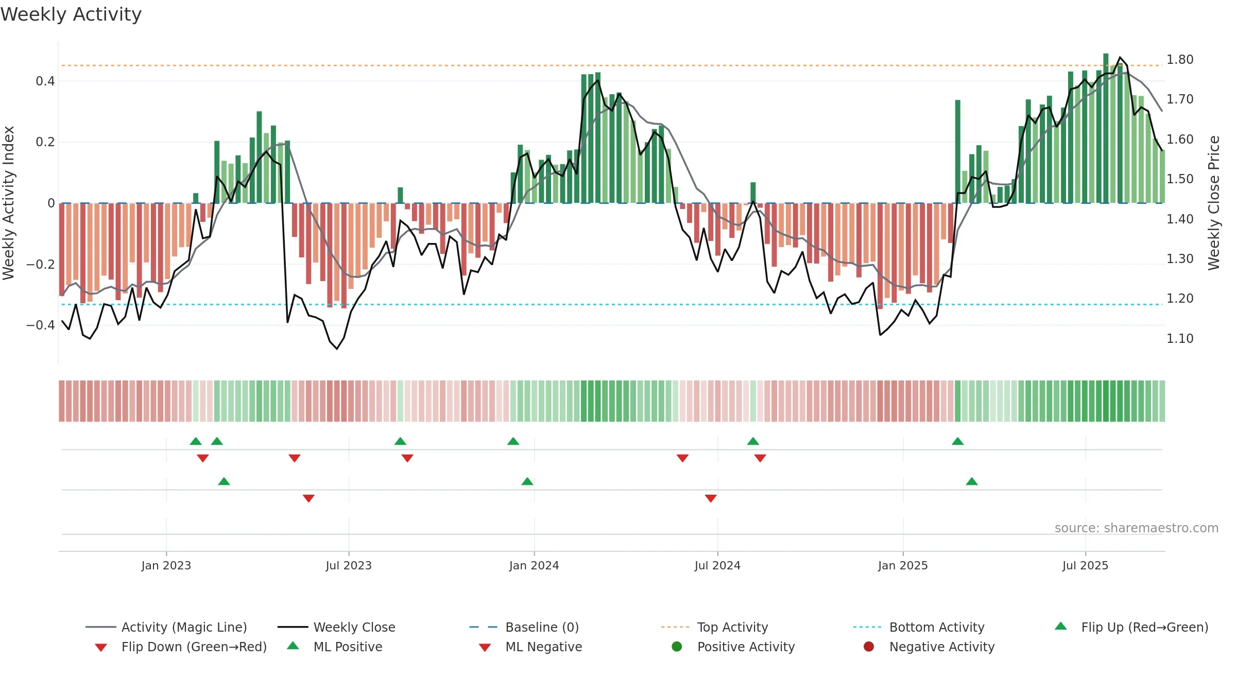Select the ML negative marker just before Jul 2024
Screen dimensions: 1236x695
[711, 498]
